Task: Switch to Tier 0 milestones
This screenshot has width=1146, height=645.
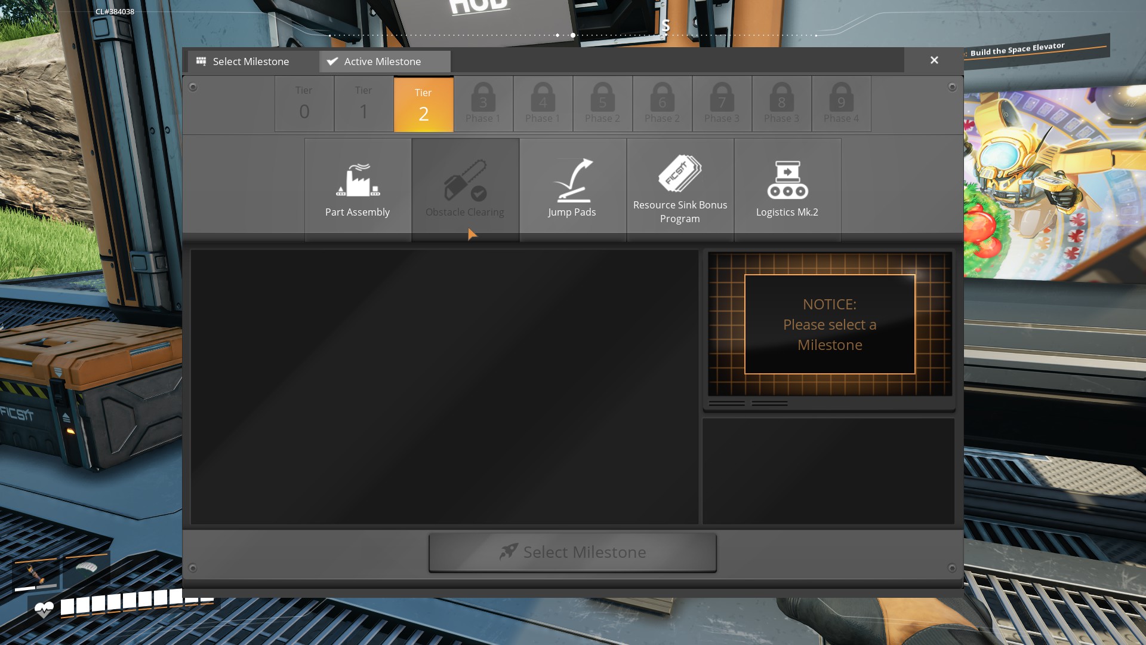Action: coord(304,104)
